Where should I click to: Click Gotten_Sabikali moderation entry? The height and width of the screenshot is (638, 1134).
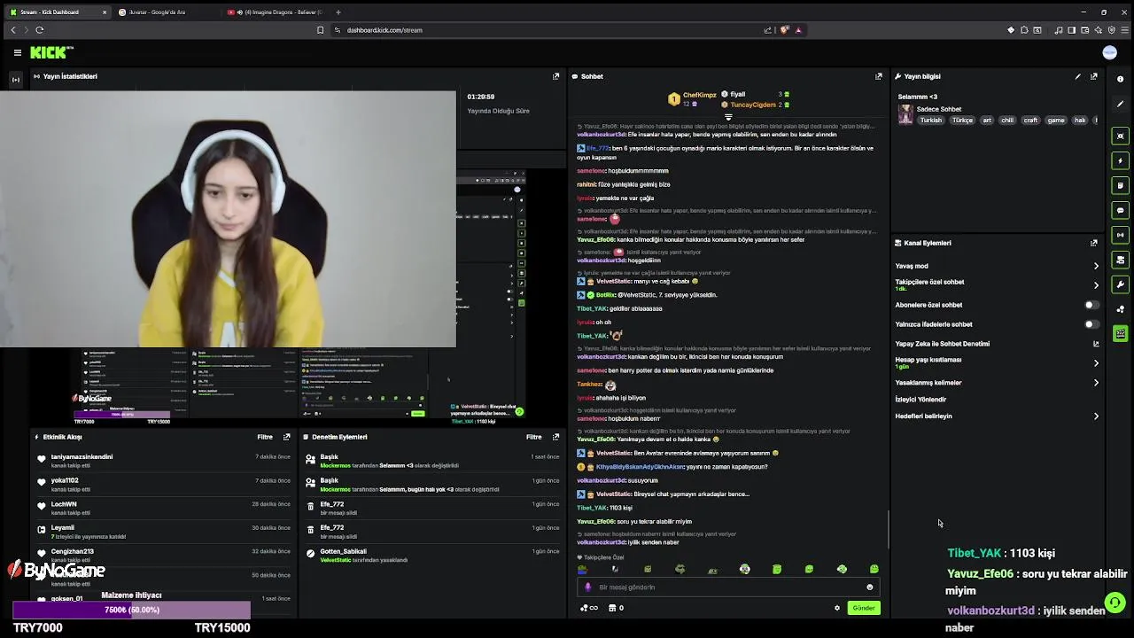click(x=343, y=551)
